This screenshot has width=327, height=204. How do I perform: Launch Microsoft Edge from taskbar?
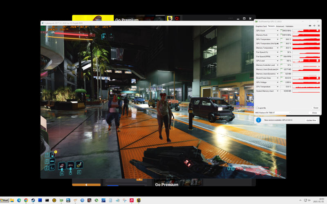[19, 200]
